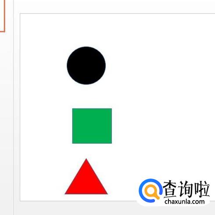Click the 啦 character in the watermark
Viewport: 215px width, 215px height.
tap(203, 189)
